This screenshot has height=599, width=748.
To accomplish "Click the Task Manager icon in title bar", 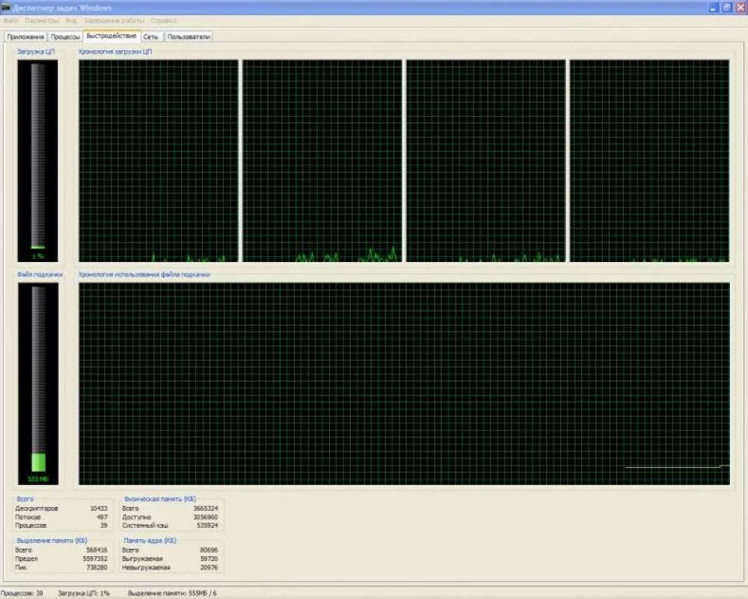I will (x=6, y=7).
